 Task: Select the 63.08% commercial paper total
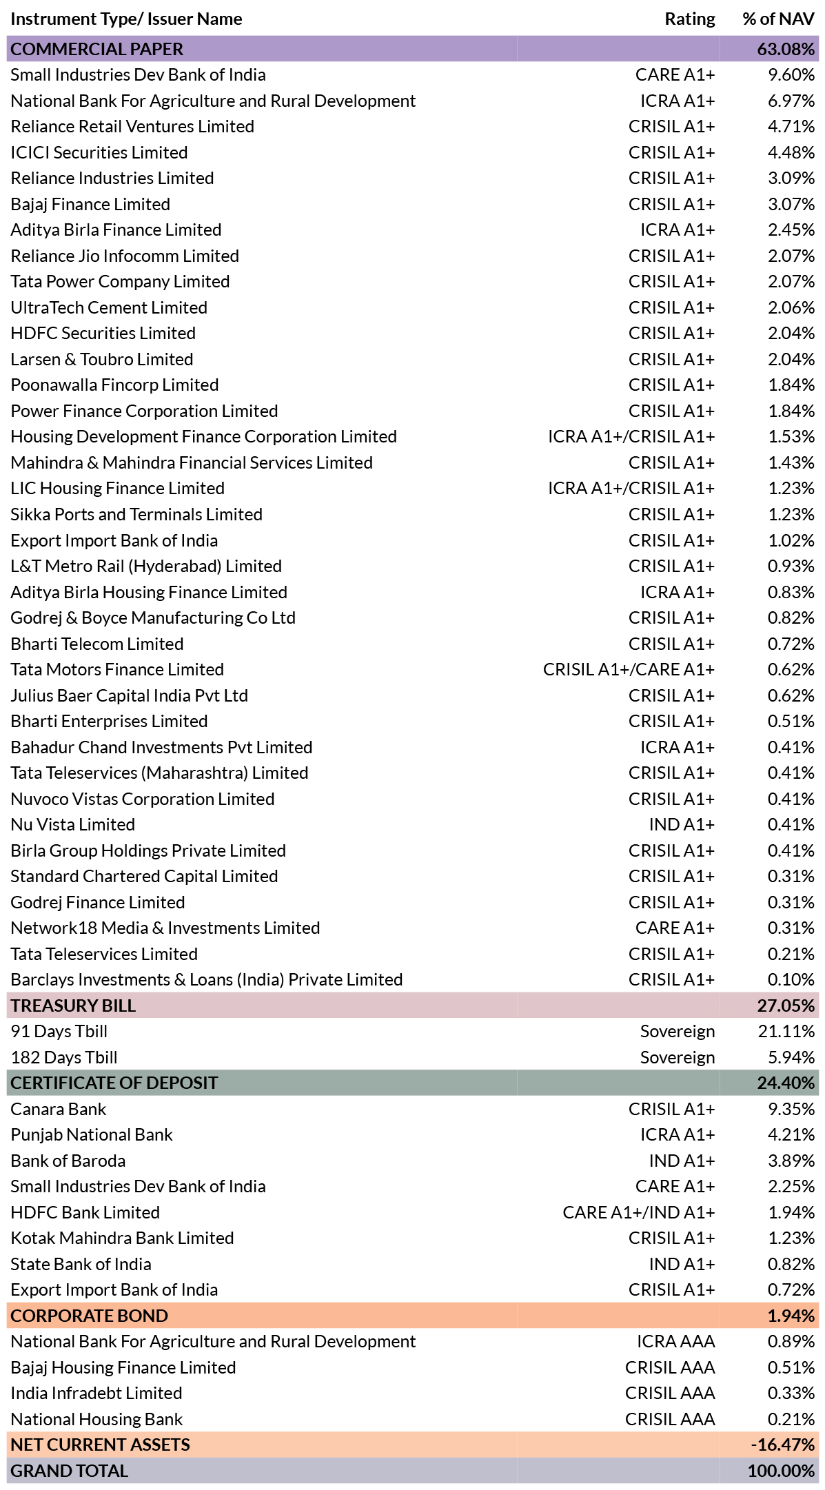tap(786, 49)
